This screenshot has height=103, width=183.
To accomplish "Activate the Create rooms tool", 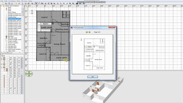I will point(45,3).
